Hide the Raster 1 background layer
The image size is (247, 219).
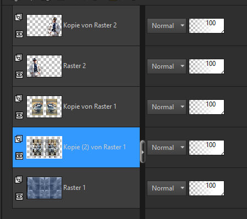(19, 196)
